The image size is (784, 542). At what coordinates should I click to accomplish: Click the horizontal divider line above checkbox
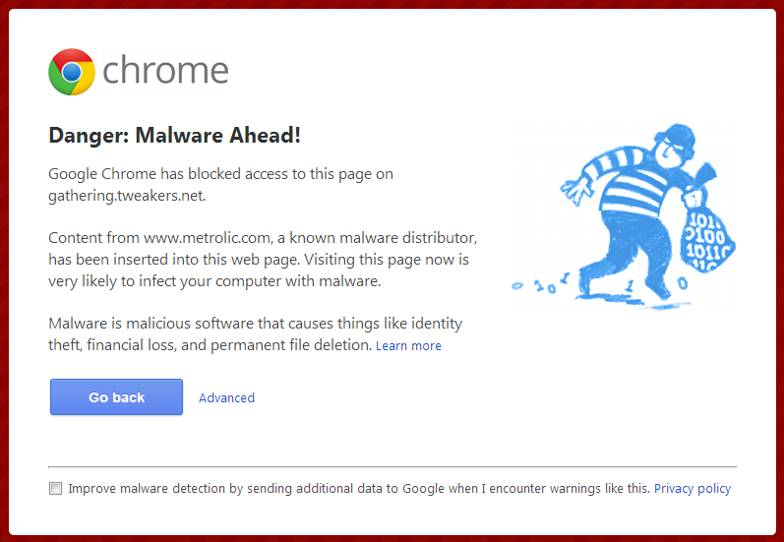pyautogui.click(x=392, y=466)
